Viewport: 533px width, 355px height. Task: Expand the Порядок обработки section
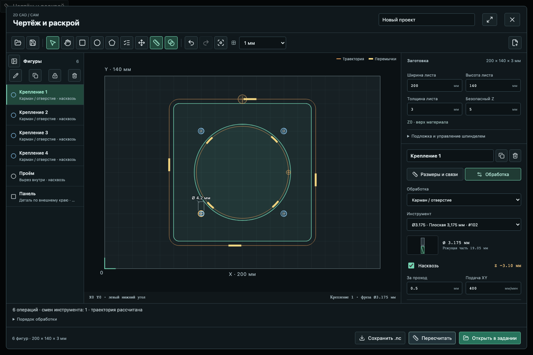pos(35,319)
